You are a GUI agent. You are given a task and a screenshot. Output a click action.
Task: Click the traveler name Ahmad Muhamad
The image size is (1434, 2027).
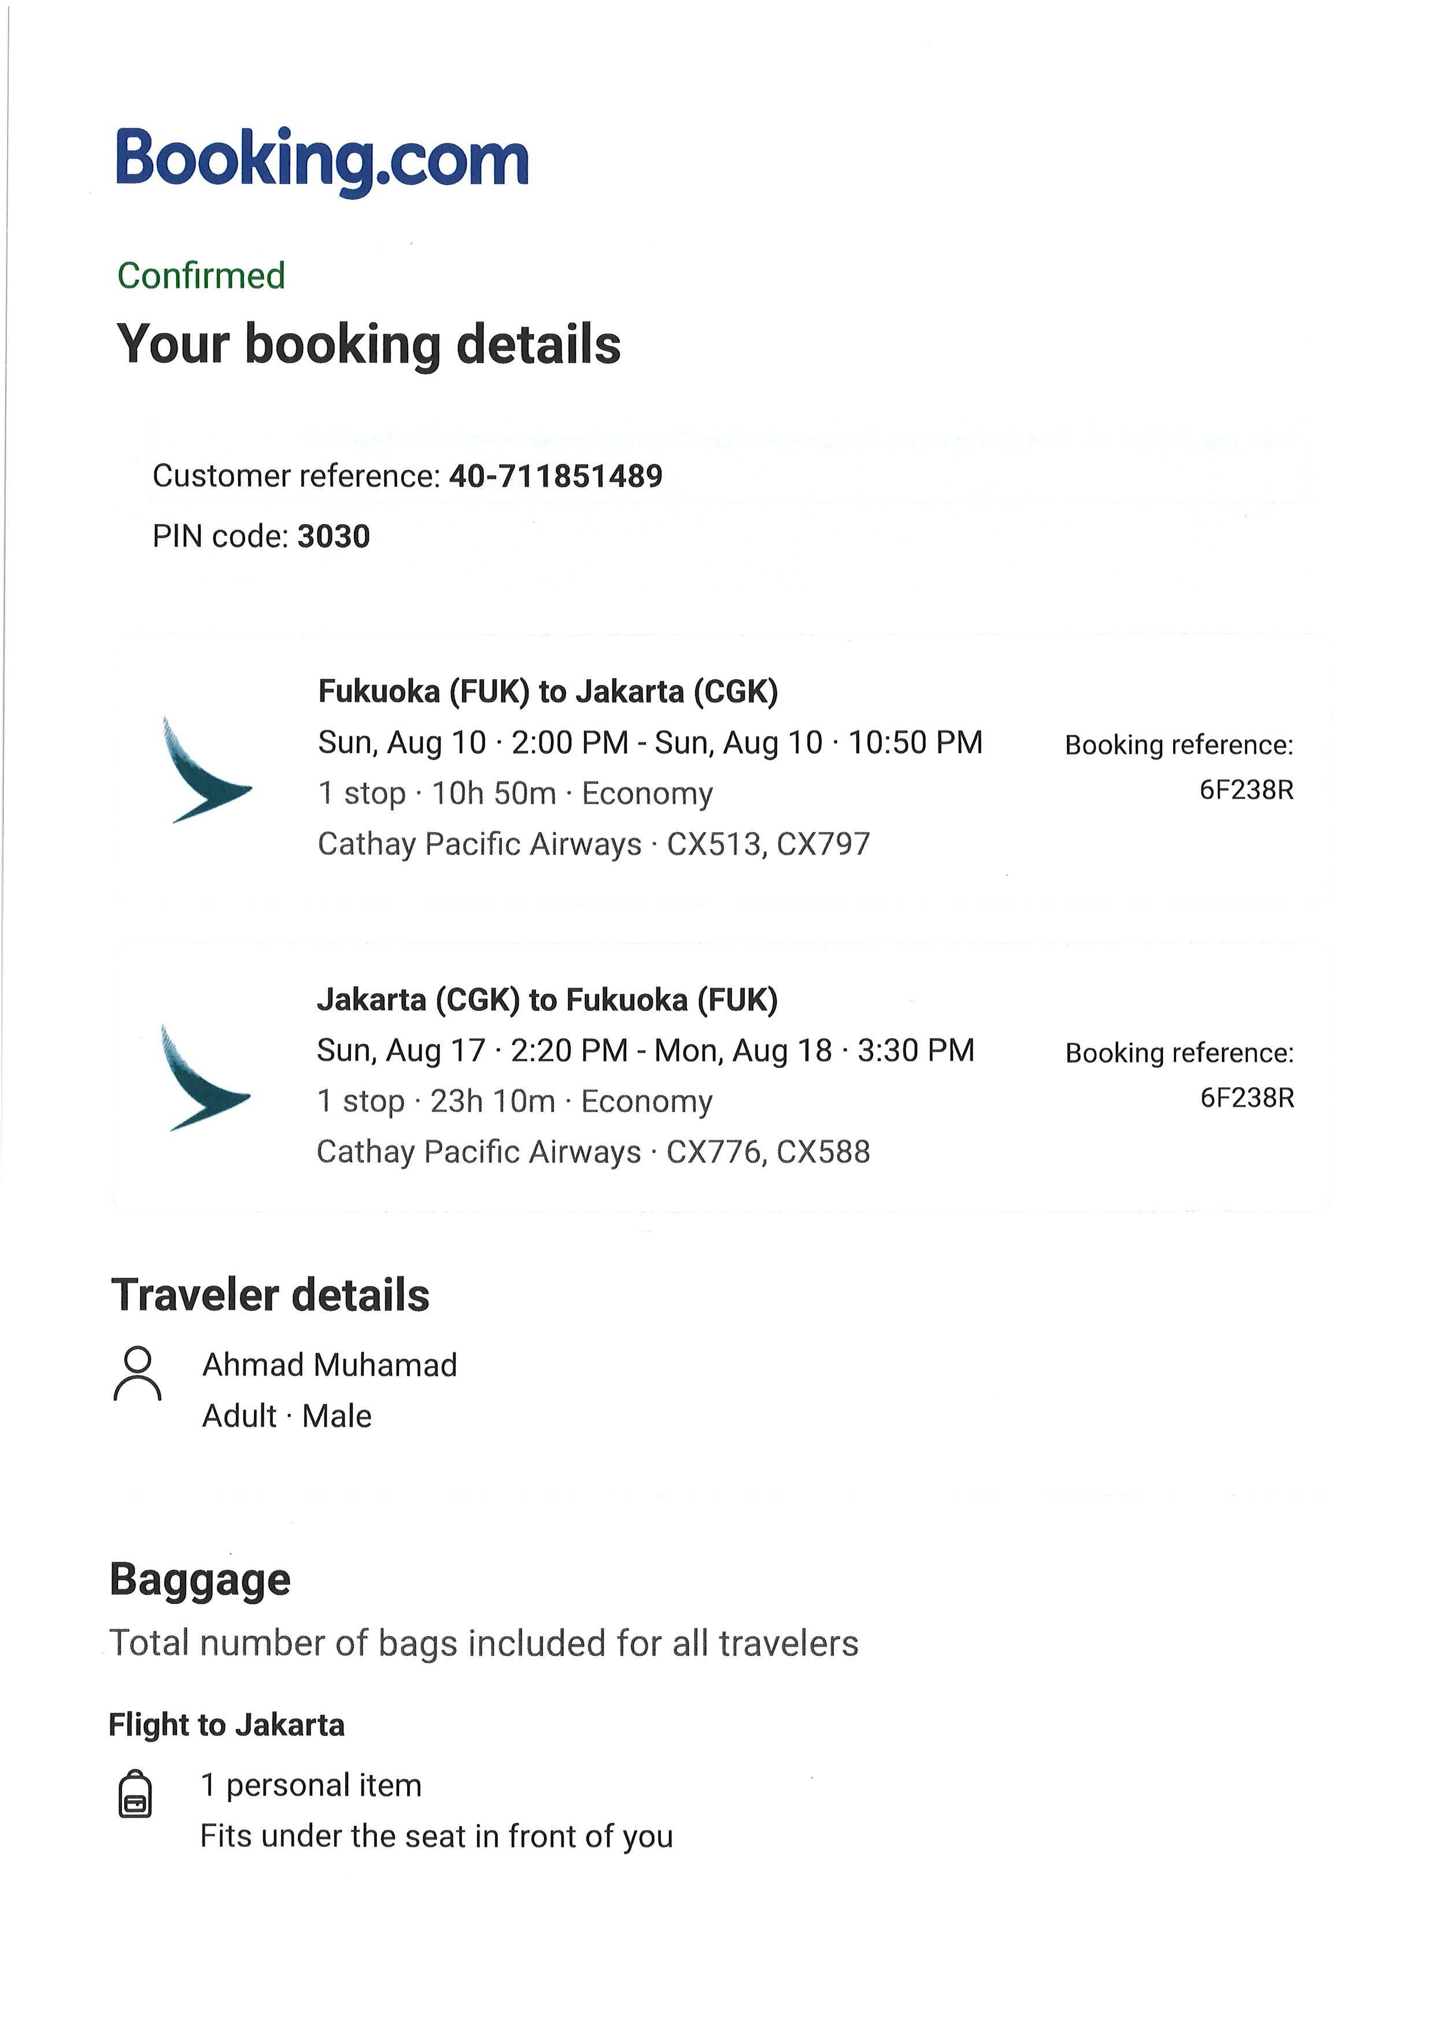tap(330, 1365)
